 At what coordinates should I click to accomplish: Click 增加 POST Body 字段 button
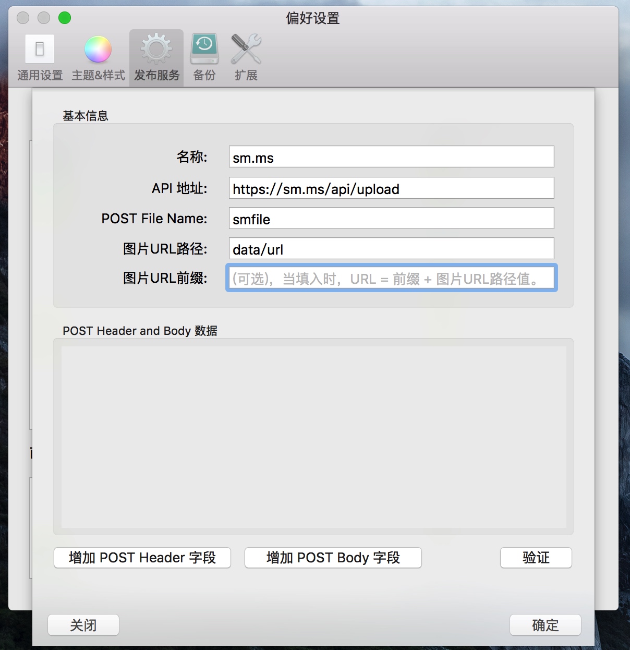tap(333, 558)
